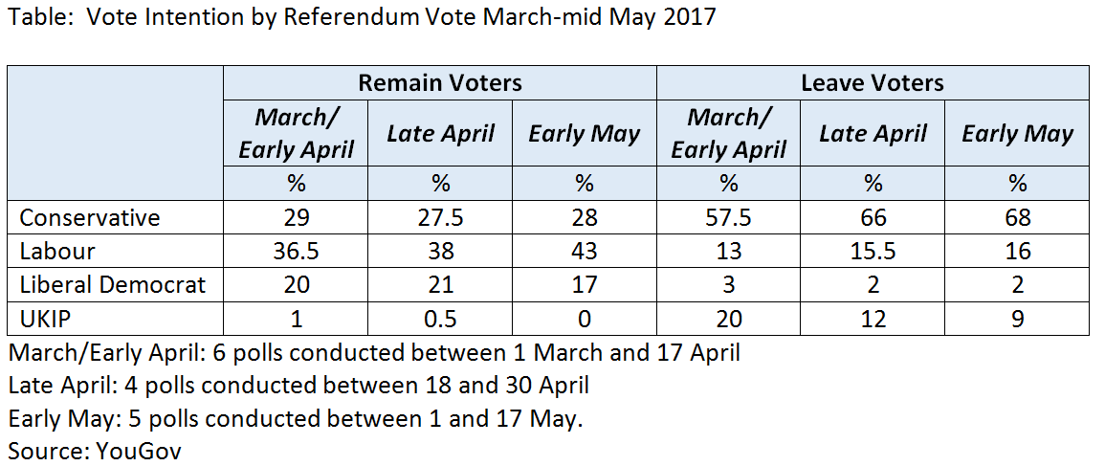Click the footnote about 6 polls conducted
Image resolution: width=1105 pixels, height=466 pixels.
tap(374, 352)
